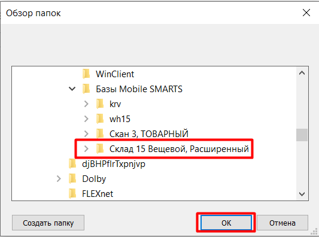This screenshot has width=319, height=237.
Task: Click the scrollbar down arrow
Action: [x=302, y=194]
